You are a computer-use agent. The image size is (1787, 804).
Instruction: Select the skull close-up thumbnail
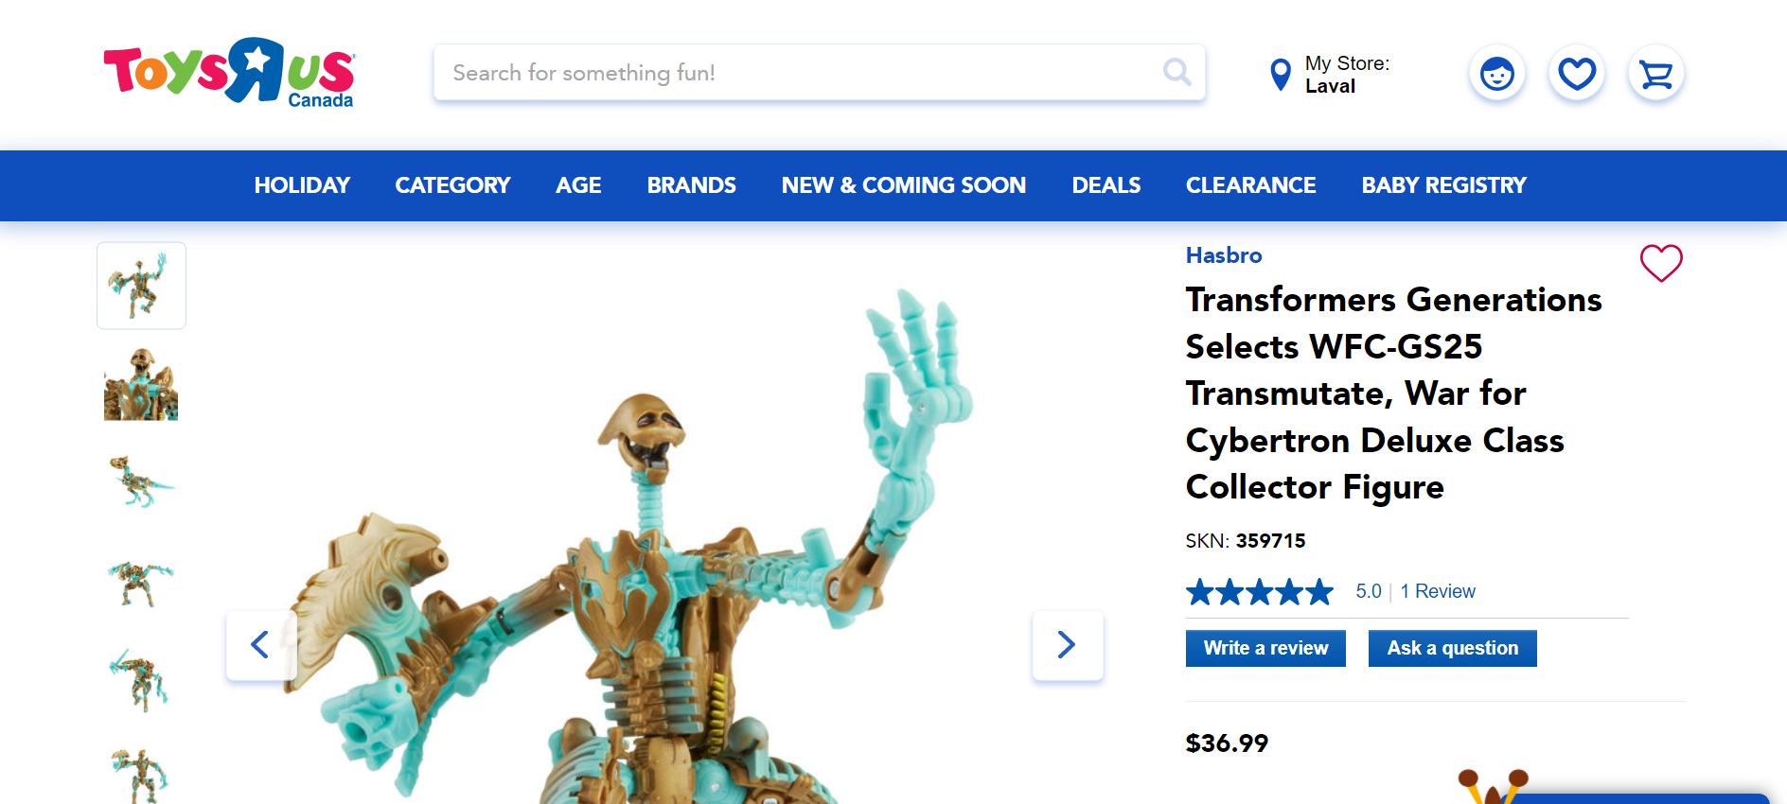point(141,384)
